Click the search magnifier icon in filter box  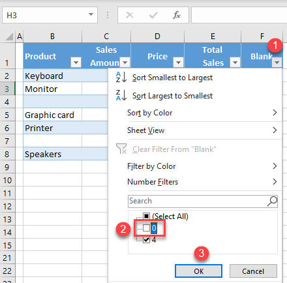point(272,201)
